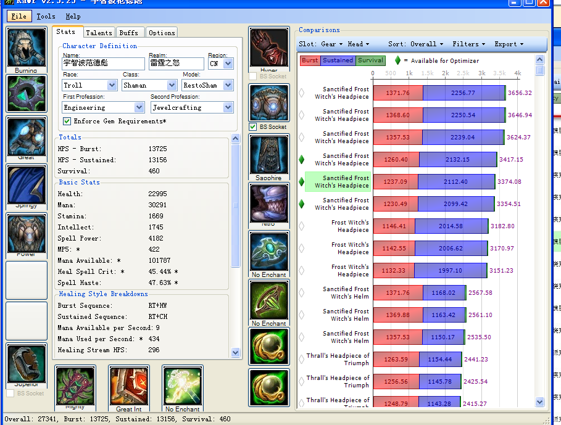Open the Sort Overall dropdown
The image size is (561, 425).
click(x=426, y=44)
